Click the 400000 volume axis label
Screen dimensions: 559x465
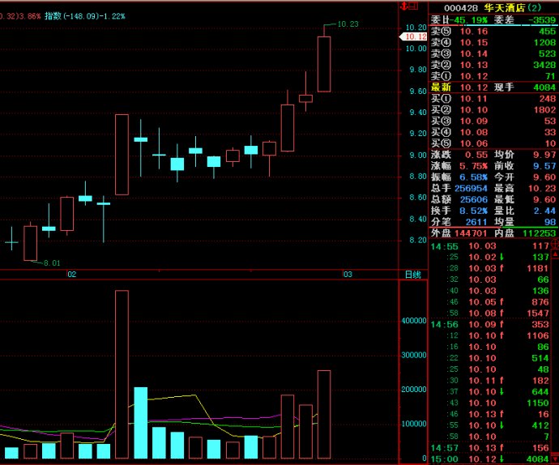click(413, 321)
